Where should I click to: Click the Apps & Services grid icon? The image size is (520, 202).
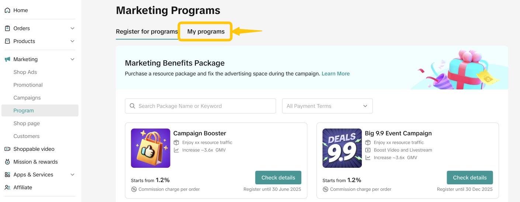tap(7, 175)
